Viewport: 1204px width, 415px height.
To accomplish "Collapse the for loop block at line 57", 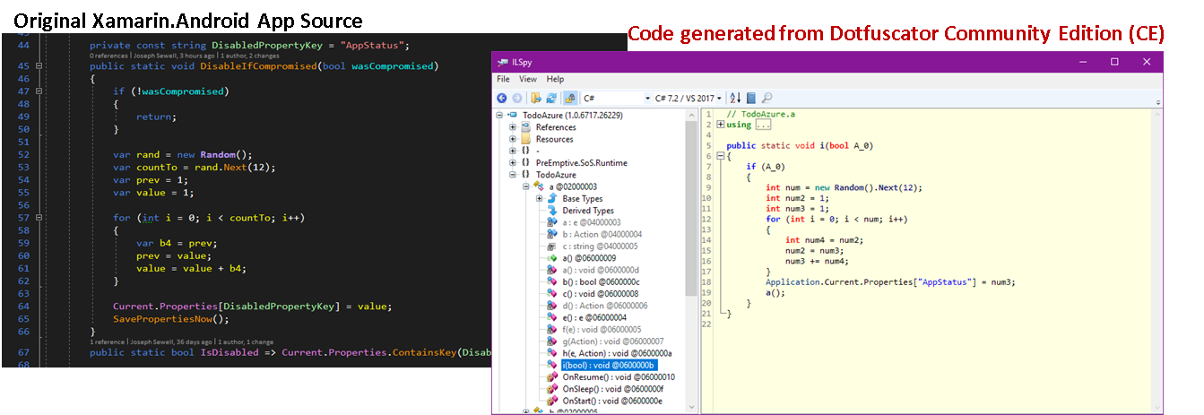I will (38, 218).
